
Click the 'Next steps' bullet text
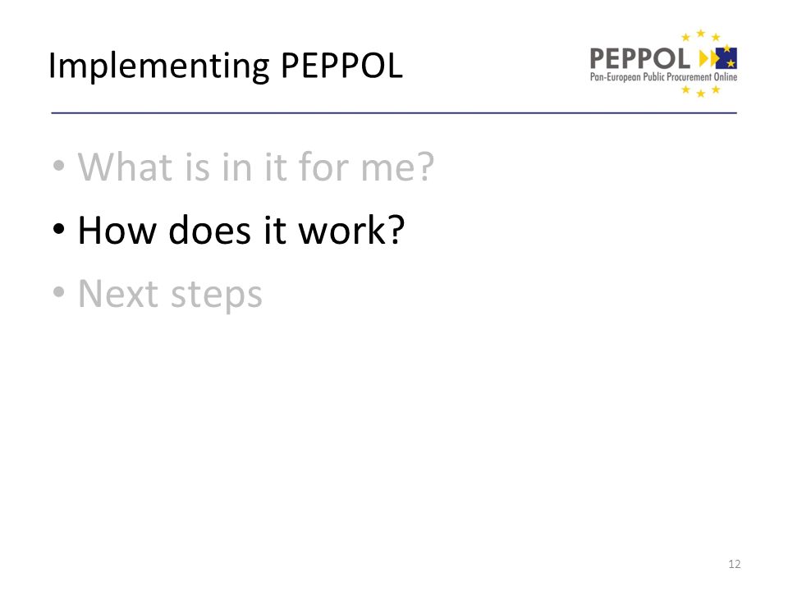170,294
